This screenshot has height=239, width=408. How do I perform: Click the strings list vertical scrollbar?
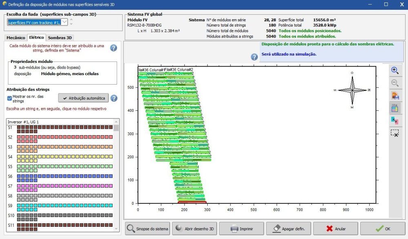(x=116, y=176)
